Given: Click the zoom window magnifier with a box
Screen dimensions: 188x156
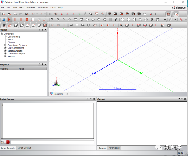Looking at the screenshot, I should [x=97, y=14].
